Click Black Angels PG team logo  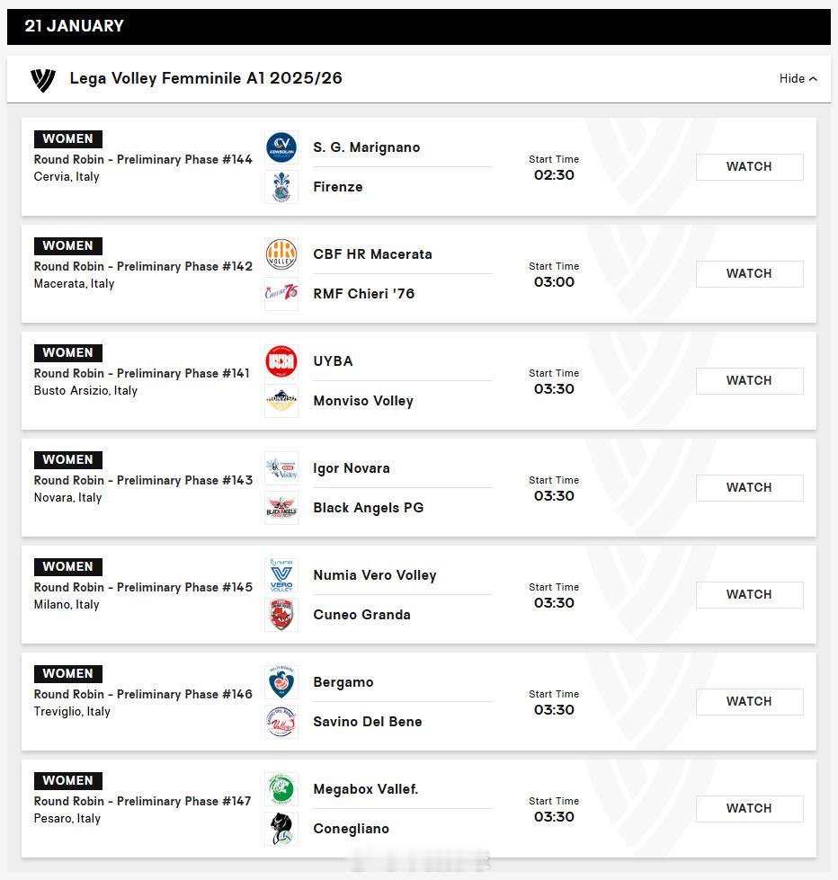281,508
